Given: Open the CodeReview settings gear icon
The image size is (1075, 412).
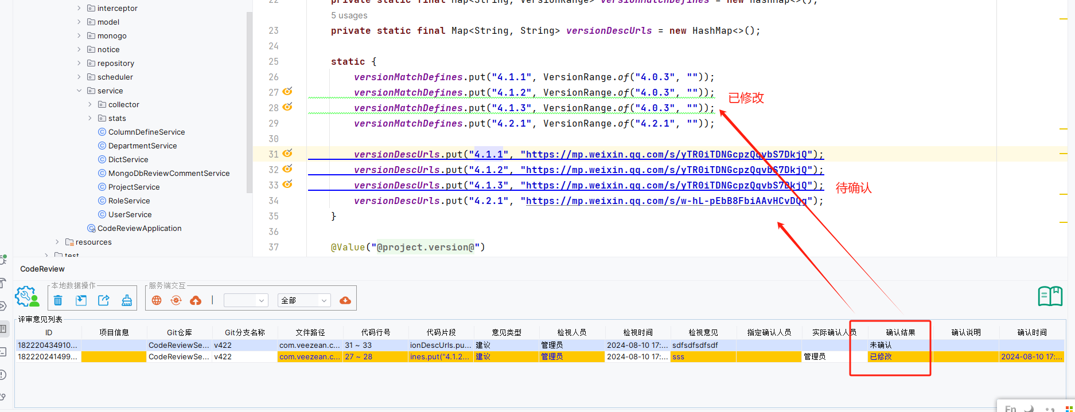Looking at the screenshot, I should click(26, 297).
